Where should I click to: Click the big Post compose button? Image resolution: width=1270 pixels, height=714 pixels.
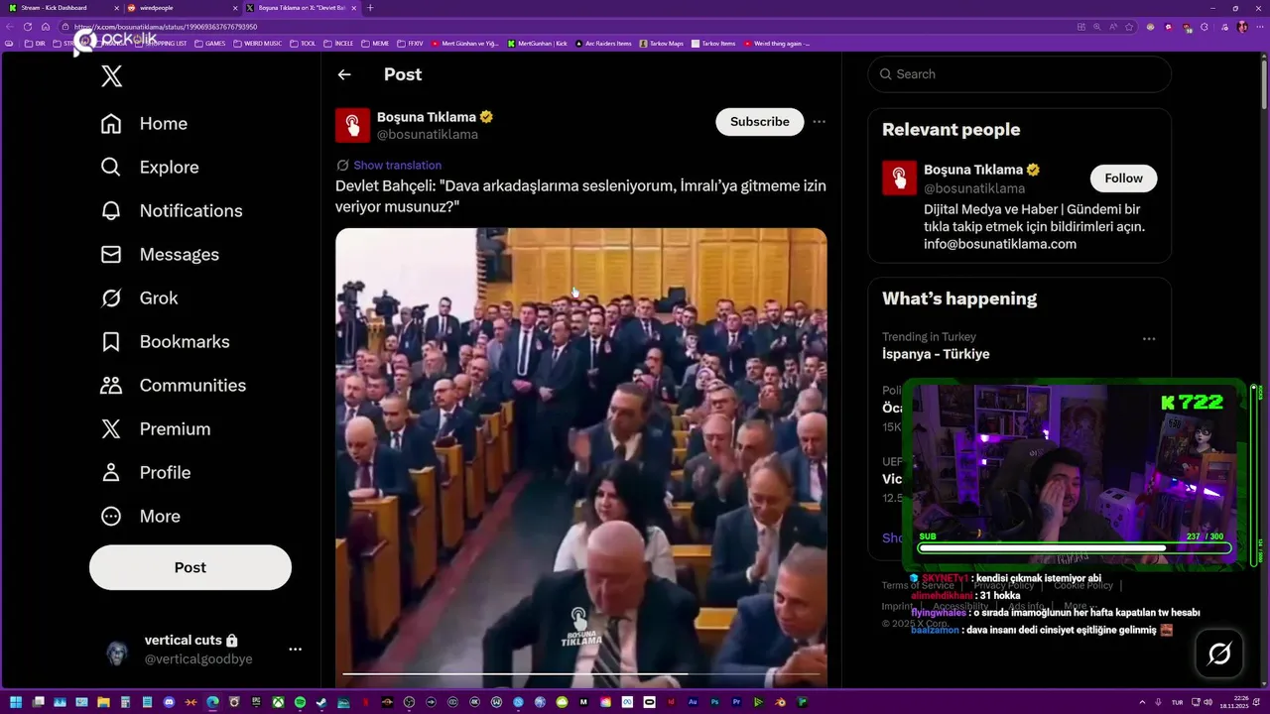click(x=190, y=567)
